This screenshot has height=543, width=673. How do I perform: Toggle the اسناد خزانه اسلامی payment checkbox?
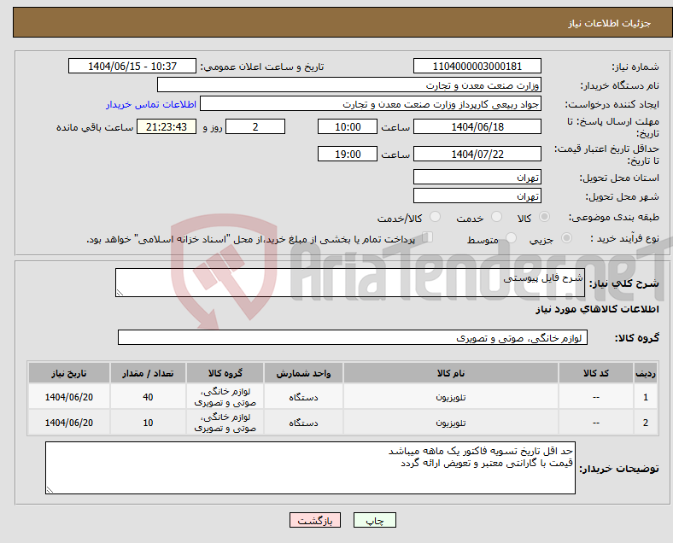428,237
